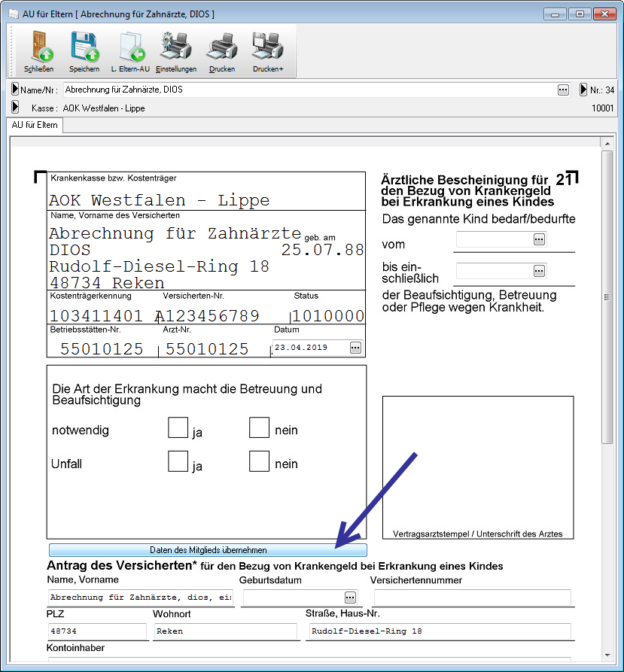
Task: Click ellipsis button beside Name/Nr field
Action: pyautogui.click(x=563, y=90)
